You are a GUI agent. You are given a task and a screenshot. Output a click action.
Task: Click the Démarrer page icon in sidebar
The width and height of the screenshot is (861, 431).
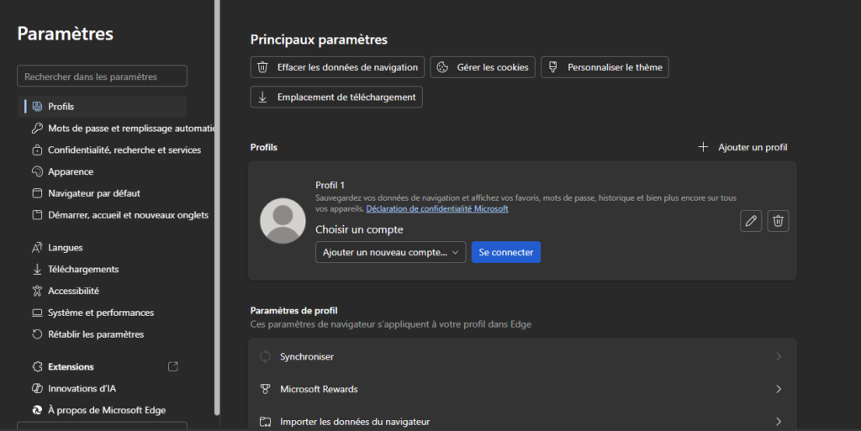pyautogui.click(x=37, y=215)
